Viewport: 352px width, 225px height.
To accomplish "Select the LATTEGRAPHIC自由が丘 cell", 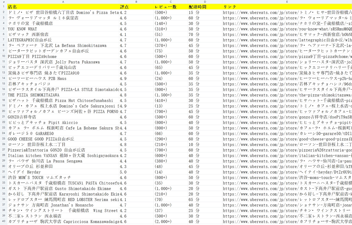I will [x=63, y=40].
